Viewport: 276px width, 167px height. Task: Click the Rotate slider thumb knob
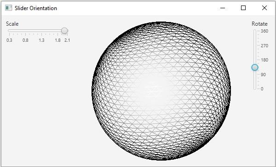tap(255, 67)
